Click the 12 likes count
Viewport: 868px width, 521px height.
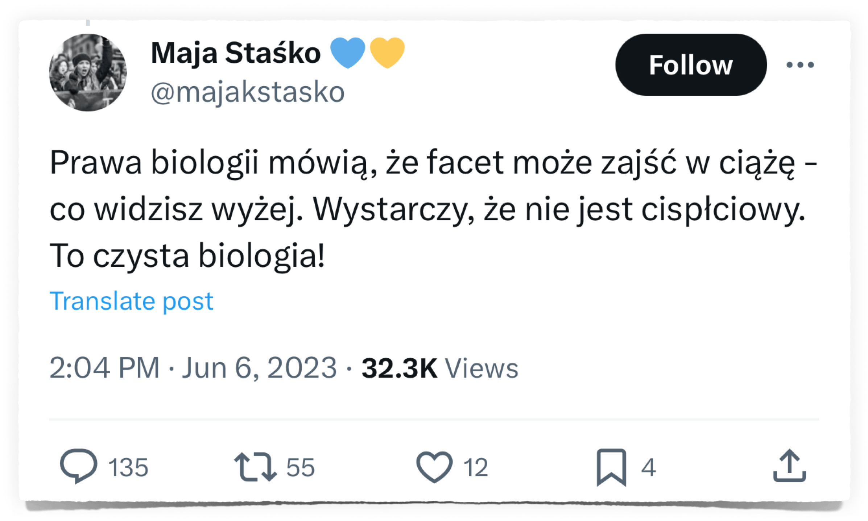475,467
